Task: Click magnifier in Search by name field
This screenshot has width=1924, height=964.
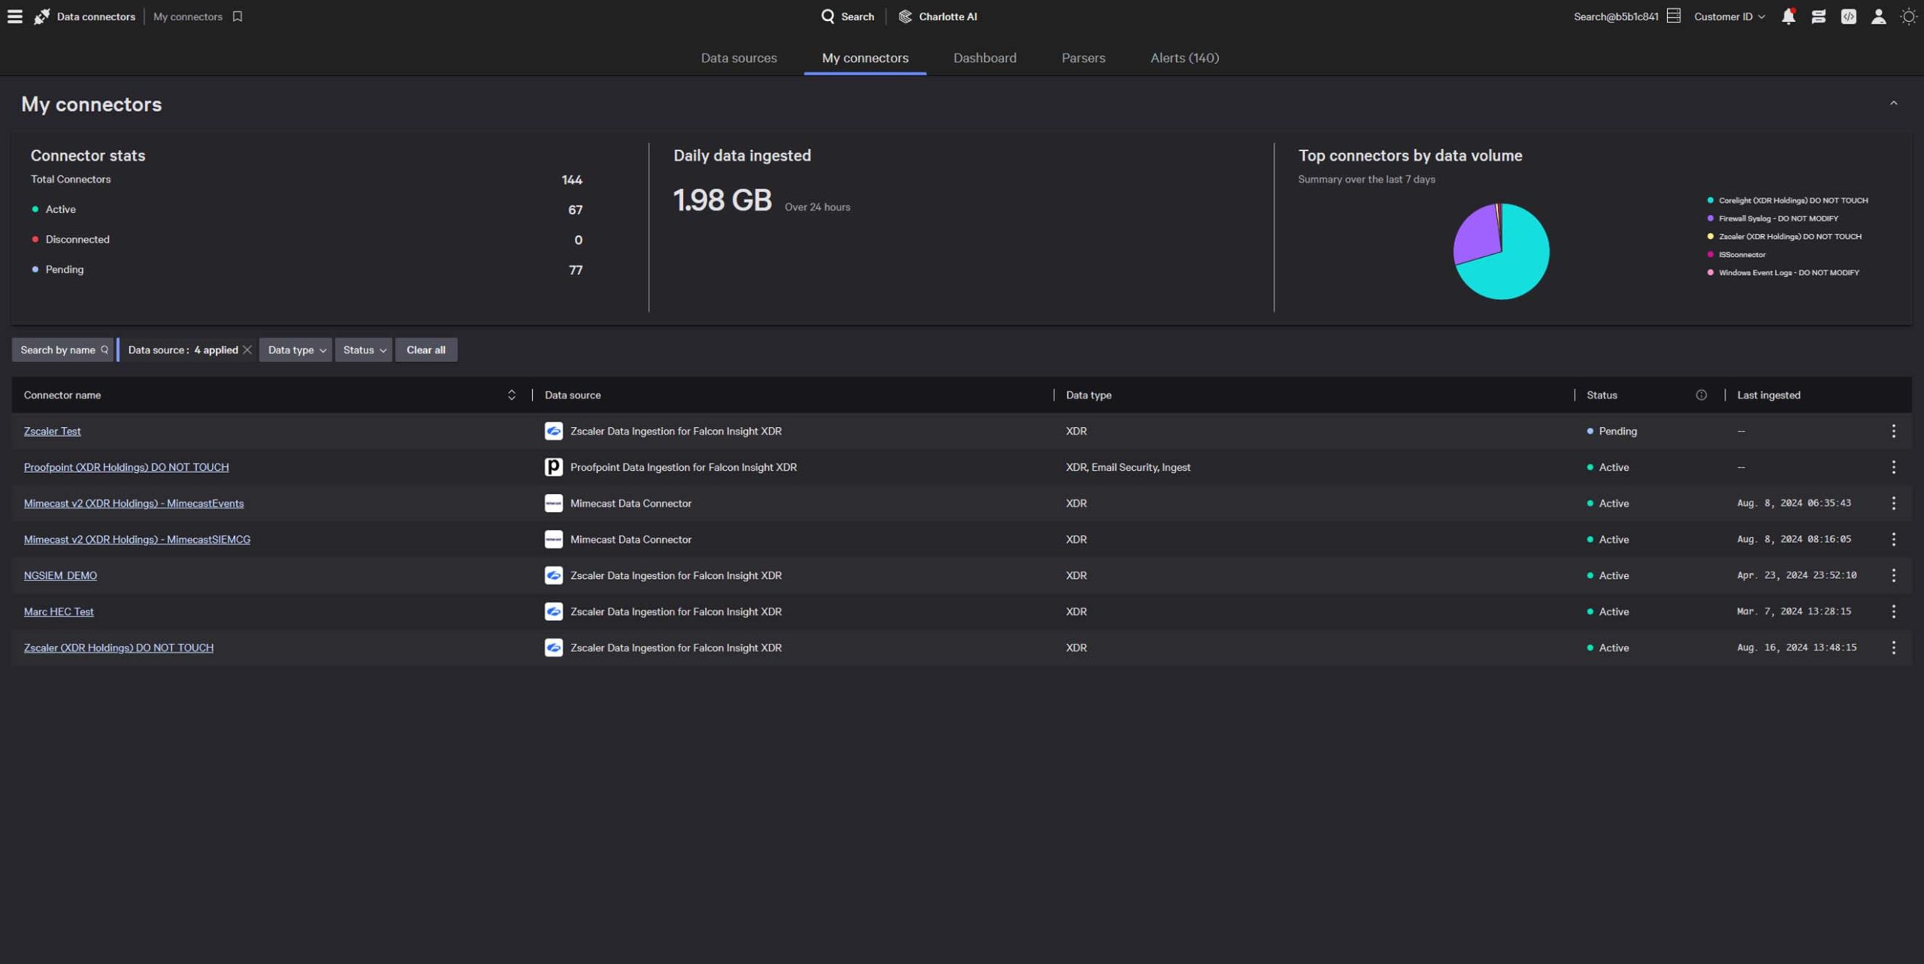Action: [104, 350]
